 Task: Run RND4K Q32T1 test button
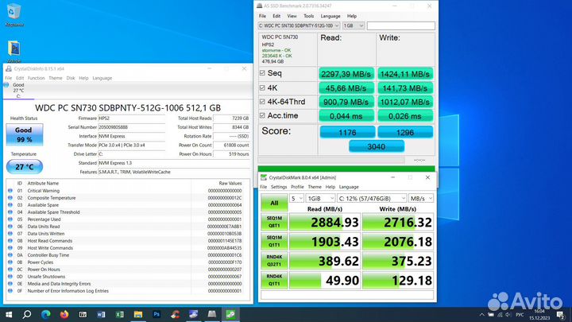click(x=274, y=261)
